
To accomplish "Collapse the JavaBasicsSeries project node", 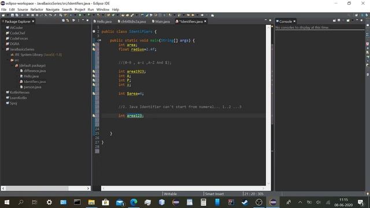I will coord(3,49).
